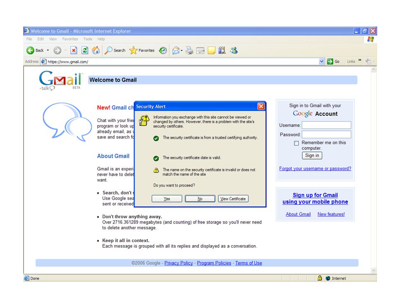Open the History toolbar icon
The height and width of the screenshot is (298, 397).
coord(163,50)
